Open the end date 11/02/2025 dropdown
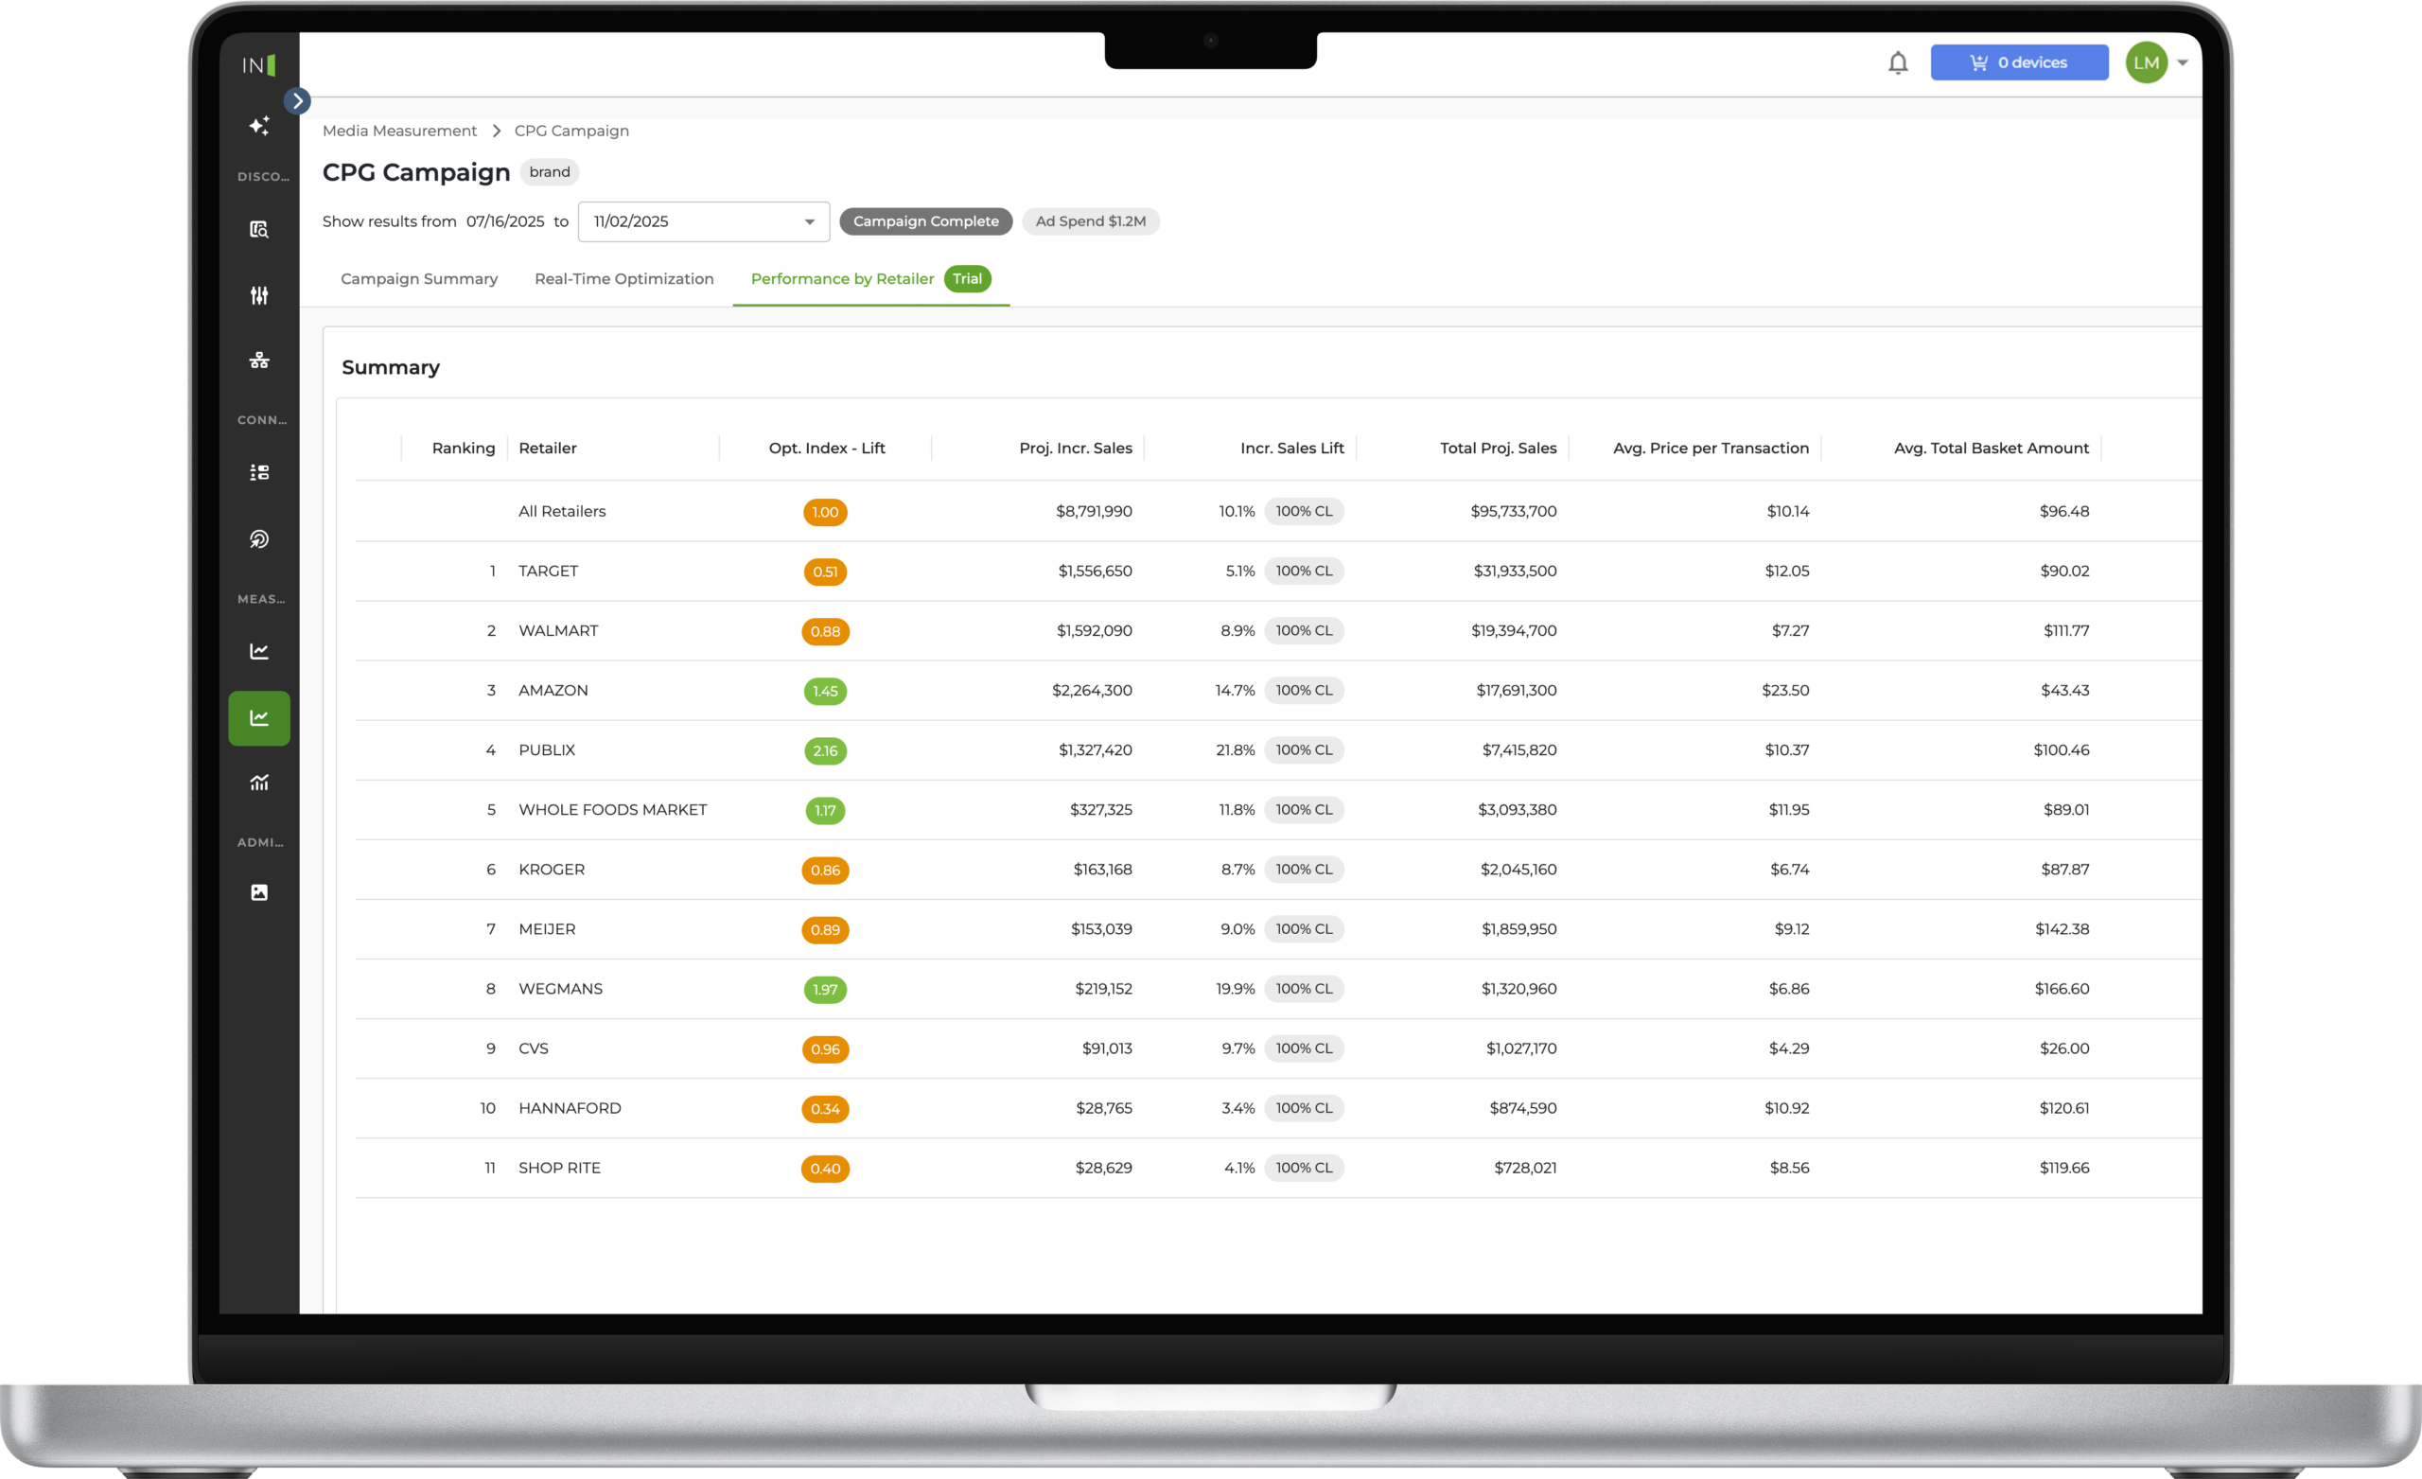 point(704,221)
